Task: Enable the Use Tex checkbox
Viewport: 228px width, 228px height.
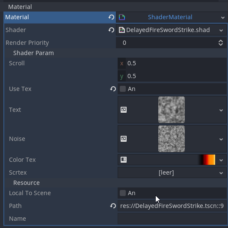Action: (123, 89)
